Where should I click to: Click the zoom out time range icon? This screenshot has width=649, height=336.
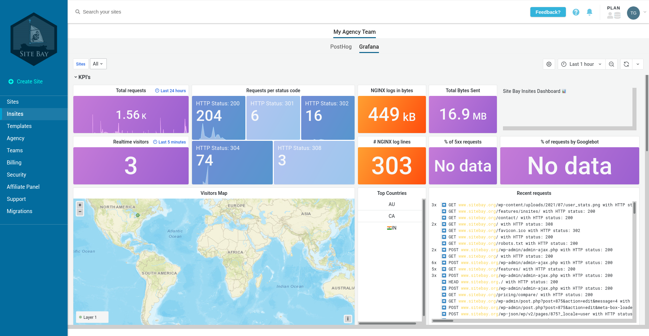coord(611,64)
